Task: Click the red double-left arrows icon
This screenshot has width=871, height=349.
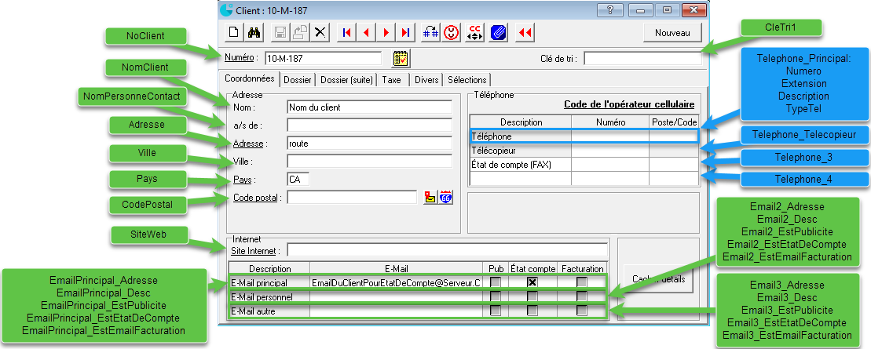Action: coord(525,32)
